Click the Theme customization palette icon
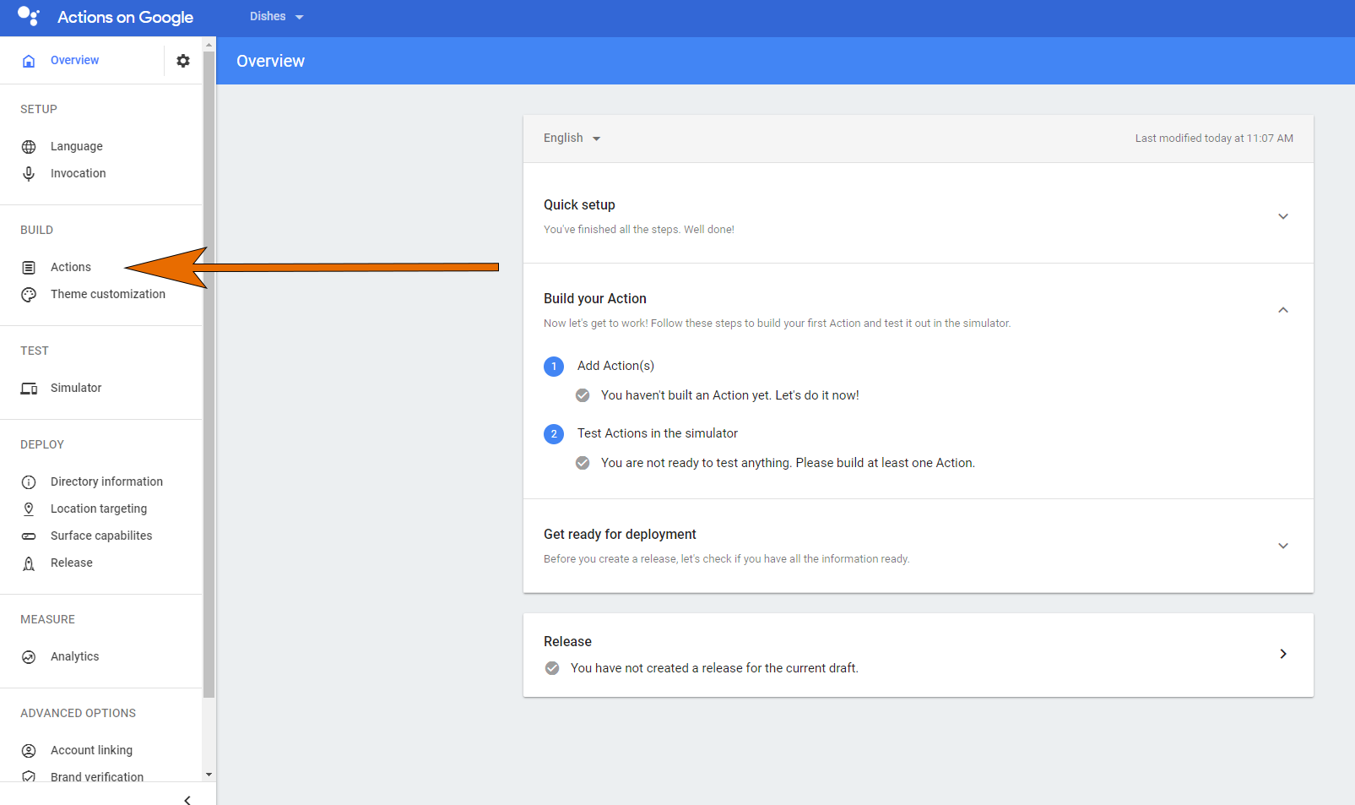 [29, 295]
